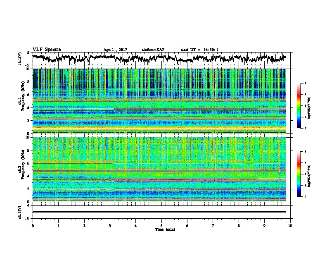Click time axis tick label "3"
The height and width of the screenshot is (253, 327).
110,226
